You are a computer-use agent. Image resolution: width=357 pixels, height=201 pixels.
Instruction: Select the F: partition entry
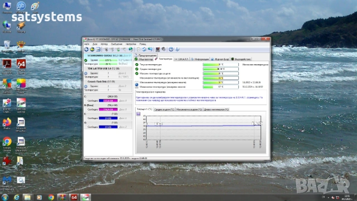coord(108,116)
